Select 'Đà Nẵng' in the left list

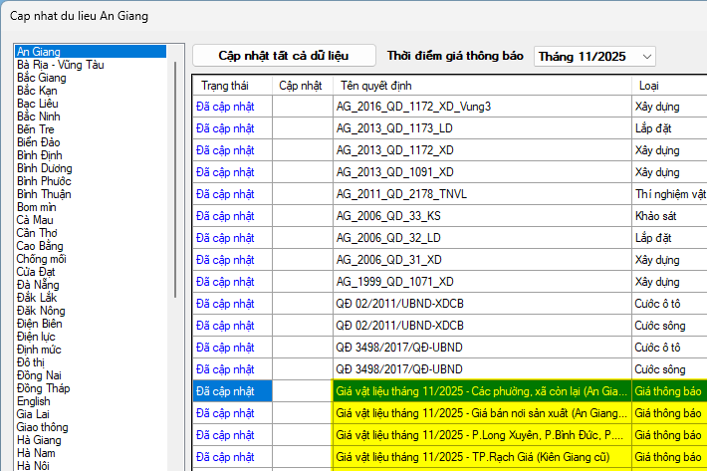pos(39,285)
